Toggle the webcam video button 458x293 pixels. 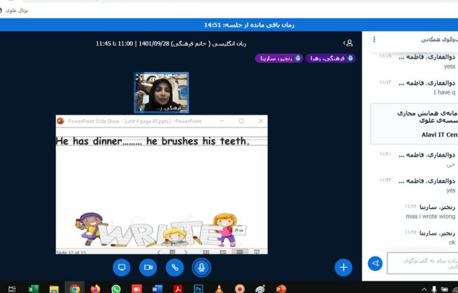pos(148,267)
